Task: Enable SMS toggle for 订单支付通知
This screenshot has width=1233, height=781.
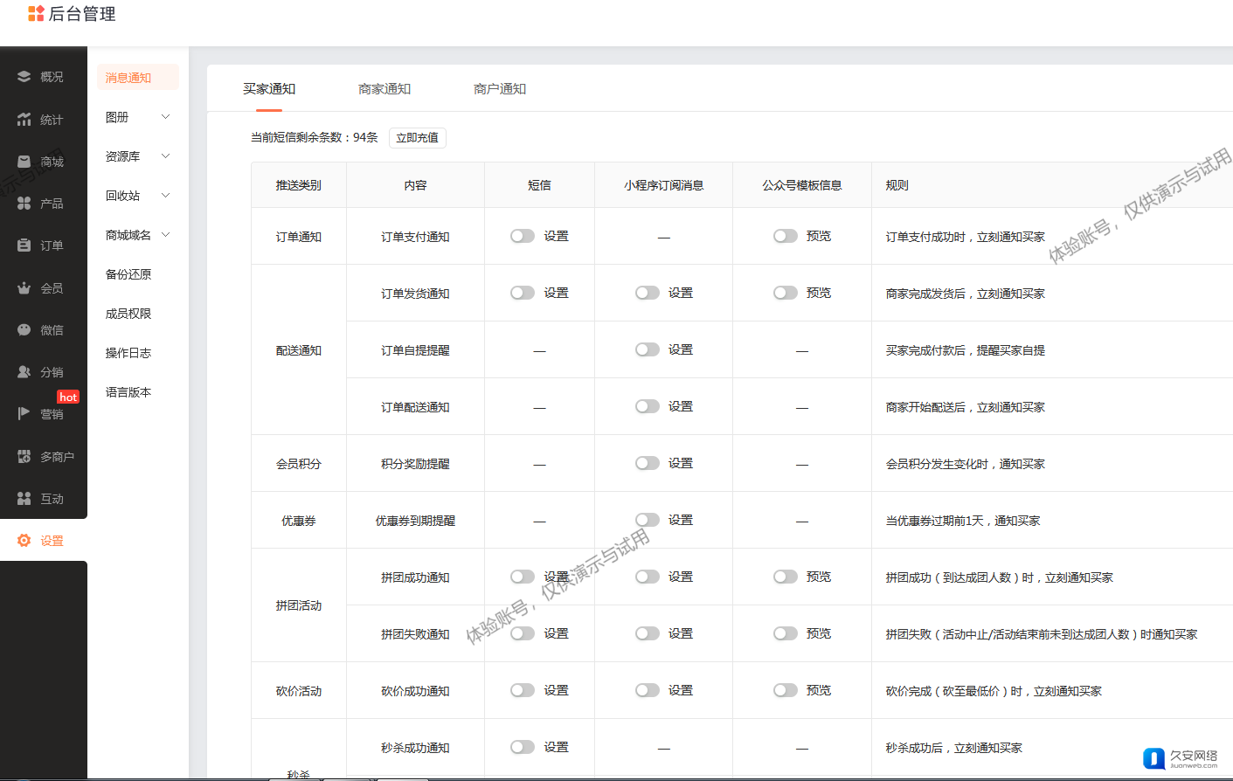Action: [523, 236]
